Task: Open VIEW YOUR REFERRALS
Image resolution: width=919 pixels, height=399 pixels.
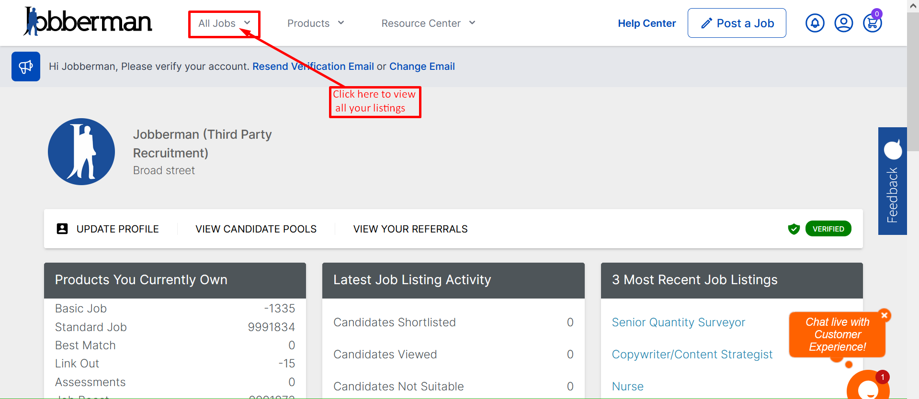Action: pyautogui.click(x=410, y=229)
